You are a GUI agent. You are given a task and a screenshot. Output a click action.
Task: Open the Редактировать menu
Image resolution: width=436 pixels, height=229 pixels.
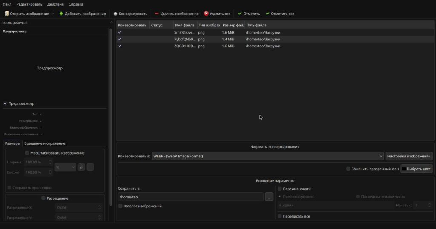click(29, 4)
